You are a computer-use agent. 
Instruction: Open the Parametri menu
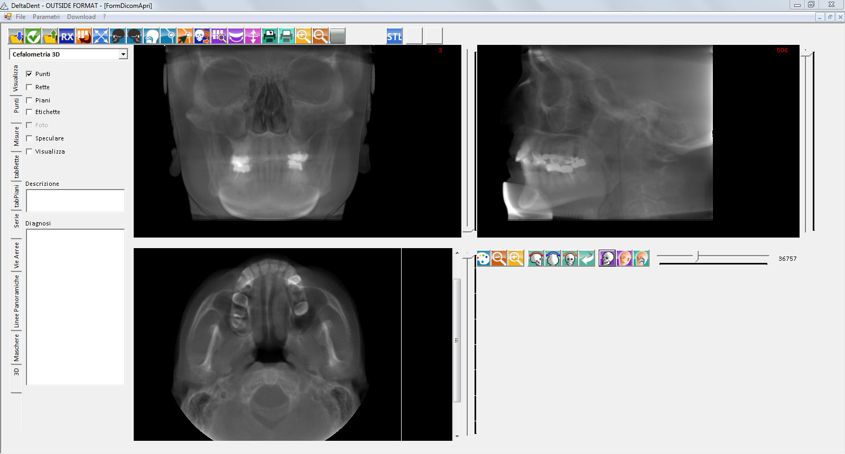point(46,17)
